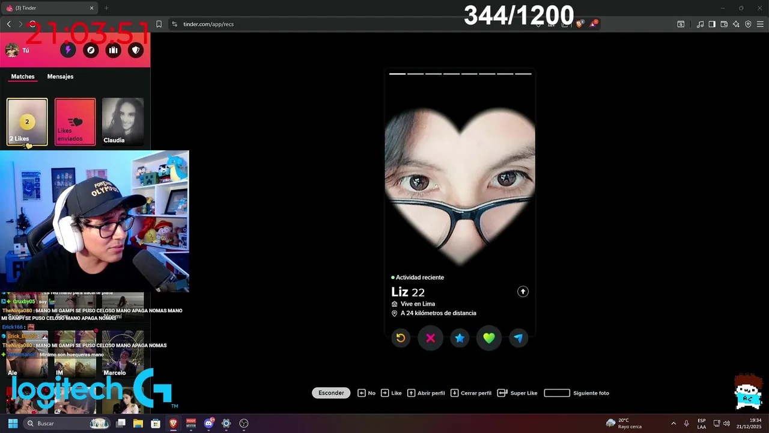Viewport: 769px width, 433px height.
Task: Show hidden system tray icons chevron
Action: (673, 423)
